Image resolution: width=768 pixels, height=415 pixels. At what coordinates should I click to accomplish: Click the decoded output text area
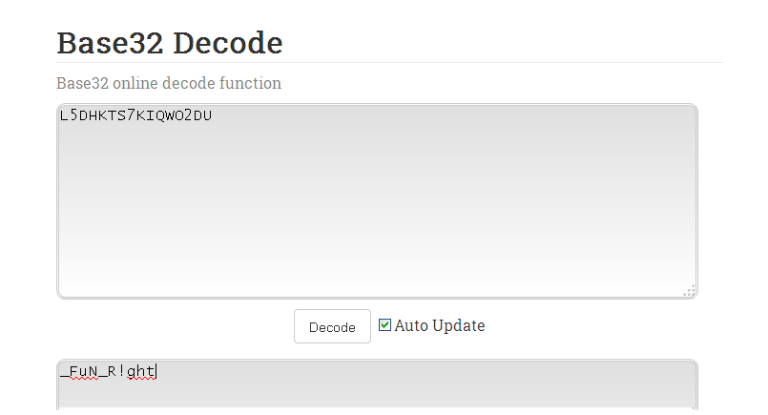point(377,384)
